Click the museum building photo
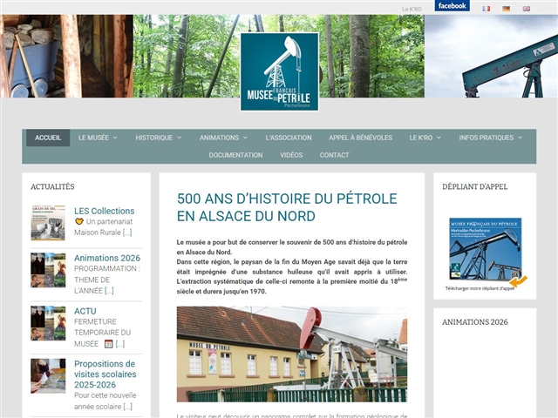This screenshot has height=418, width=558. pos(292,354)
